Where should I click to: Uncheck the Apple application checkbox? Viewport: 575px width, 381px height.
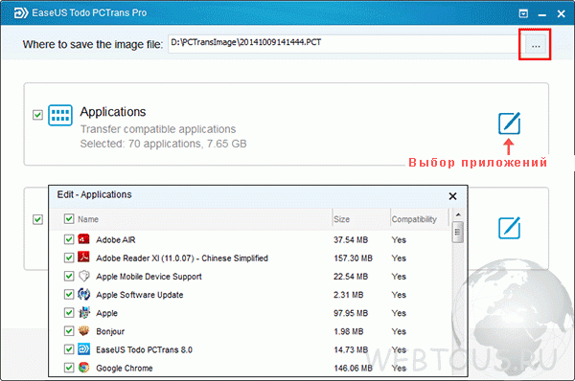point(69,313)
